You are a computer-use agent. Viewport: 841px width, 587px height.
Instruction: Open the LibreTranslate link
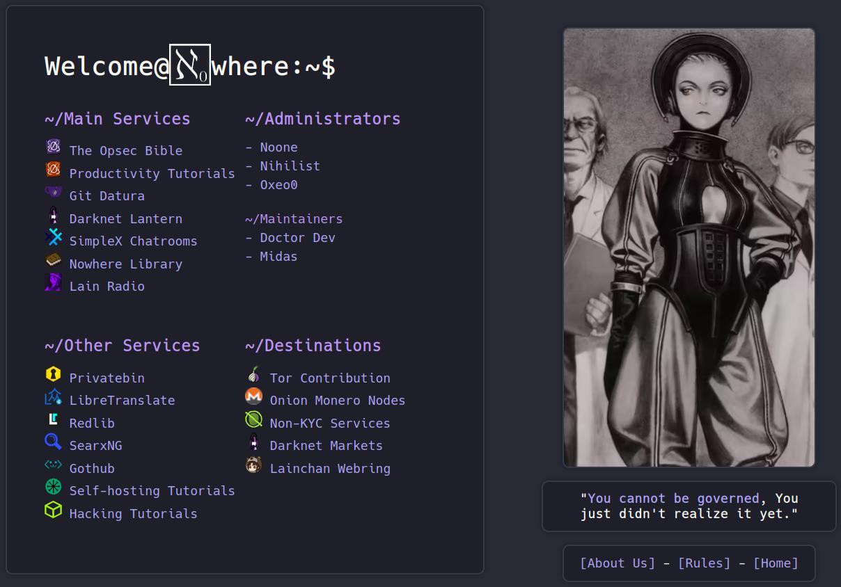tap(122, 401)
